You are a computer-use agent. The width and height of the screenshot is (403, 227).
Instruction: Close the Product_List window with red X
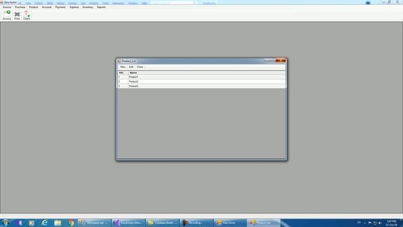click(x=281, y=61)
